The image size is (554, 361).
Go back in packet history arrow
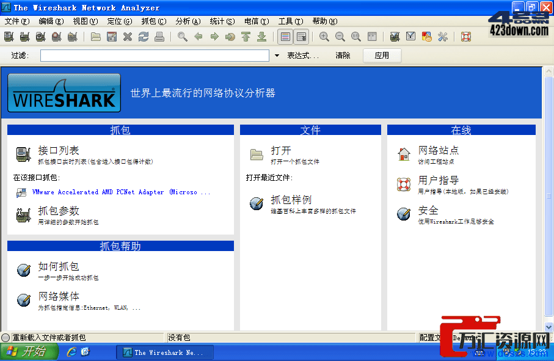click(x=199, y=37)
